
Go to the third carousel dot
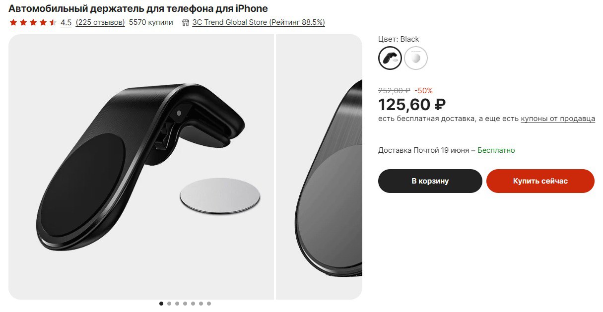tap(177, 304)
